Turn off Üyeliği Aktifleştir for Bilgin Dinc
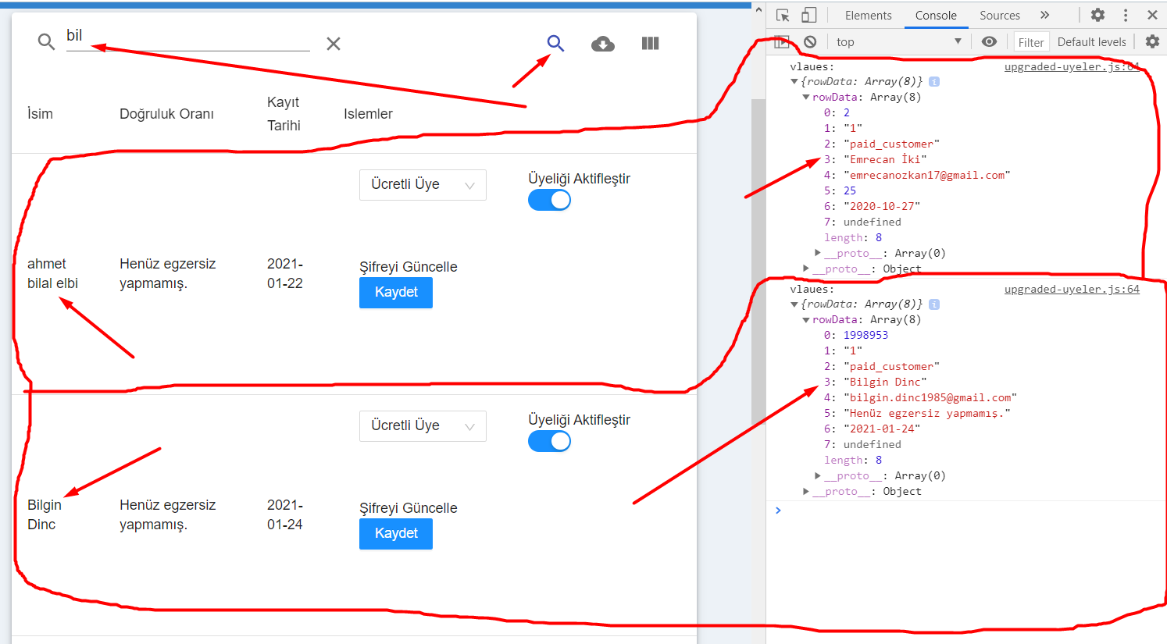The width and height of the screenshot is (1167, 644). point(549,441)
